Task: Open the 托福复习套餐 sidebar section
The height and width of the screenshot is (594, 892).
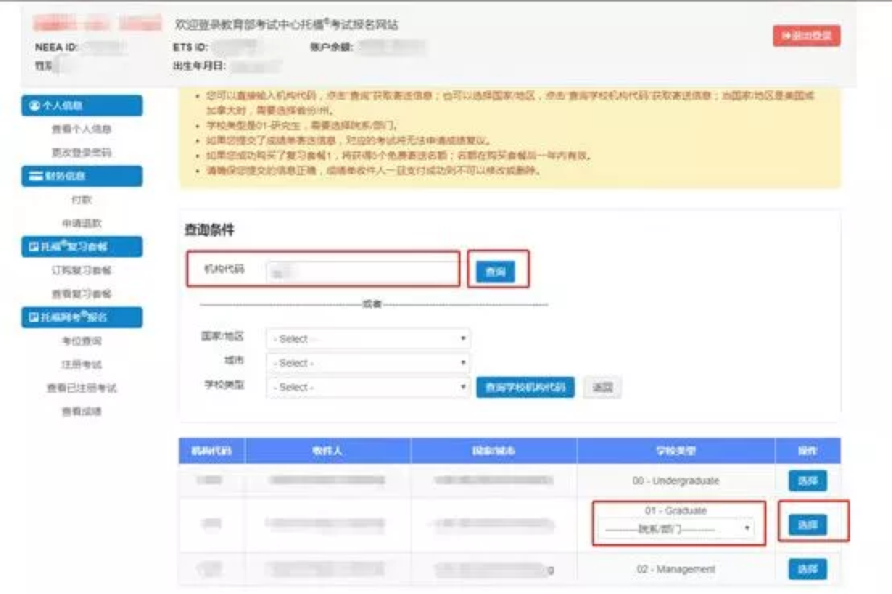Action: click(x=82, y=246)
